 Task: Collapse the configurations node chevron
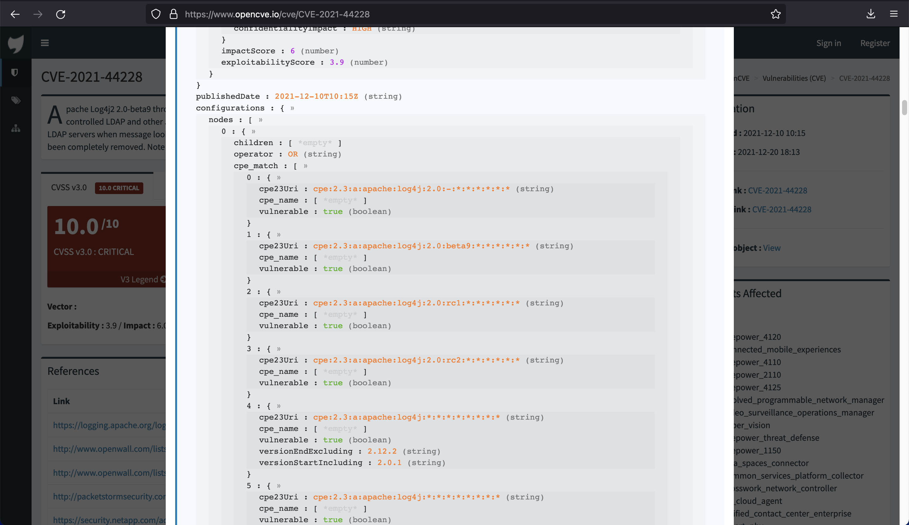(x=292, y=108)
